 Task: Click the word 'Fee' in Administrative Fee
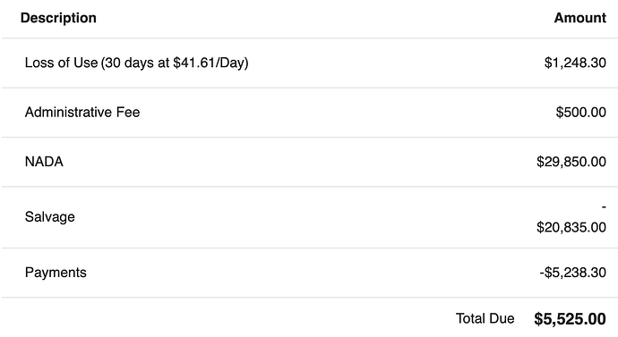click(128, 113)
